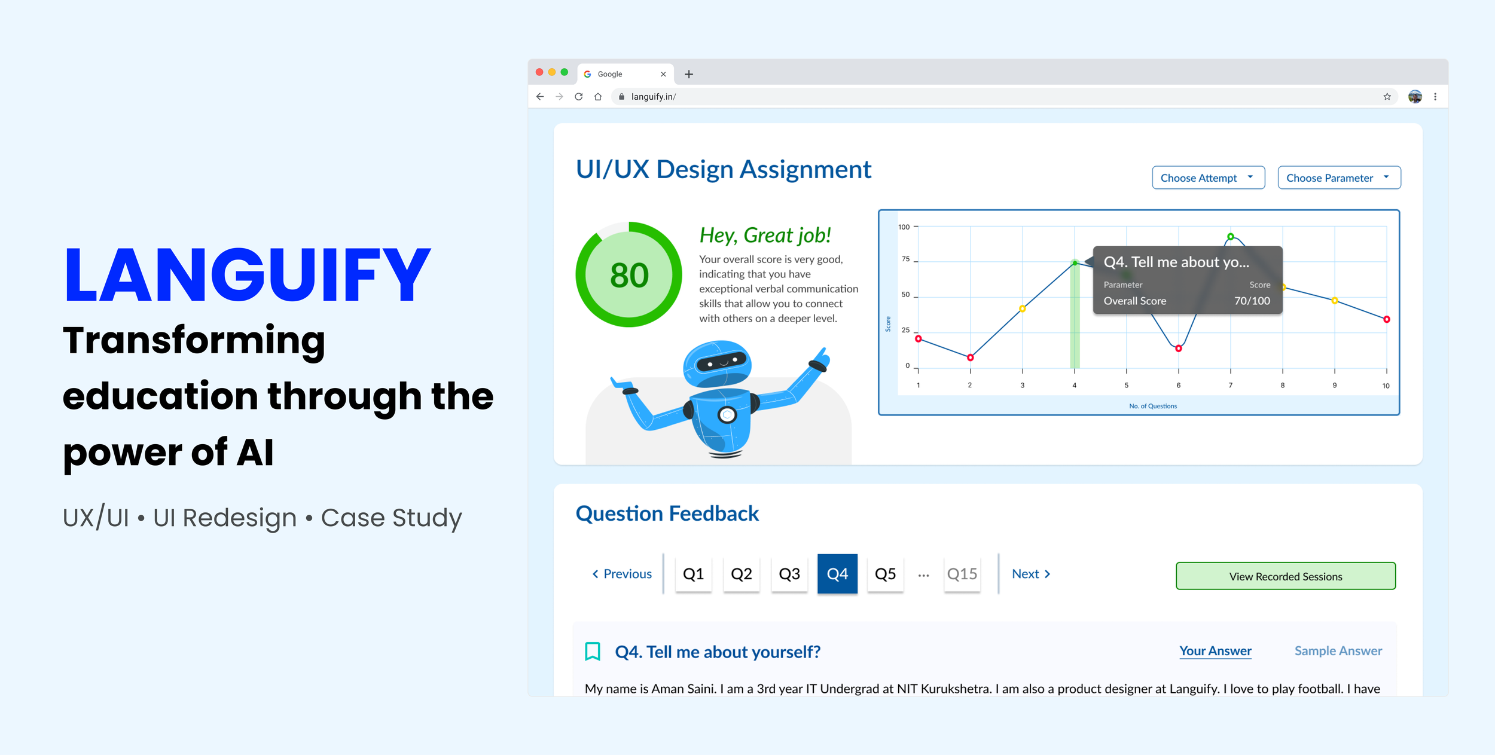The width and height of the screenshot is (1495, 755).
Task: Click the chart data point for question 1
Action: (919, 339)
